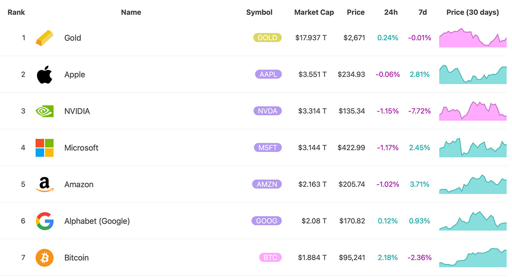Open Gold's 30-day price sparkline
Image resolution: width=512 pixels, height=277 pixels.
(473, 38)
